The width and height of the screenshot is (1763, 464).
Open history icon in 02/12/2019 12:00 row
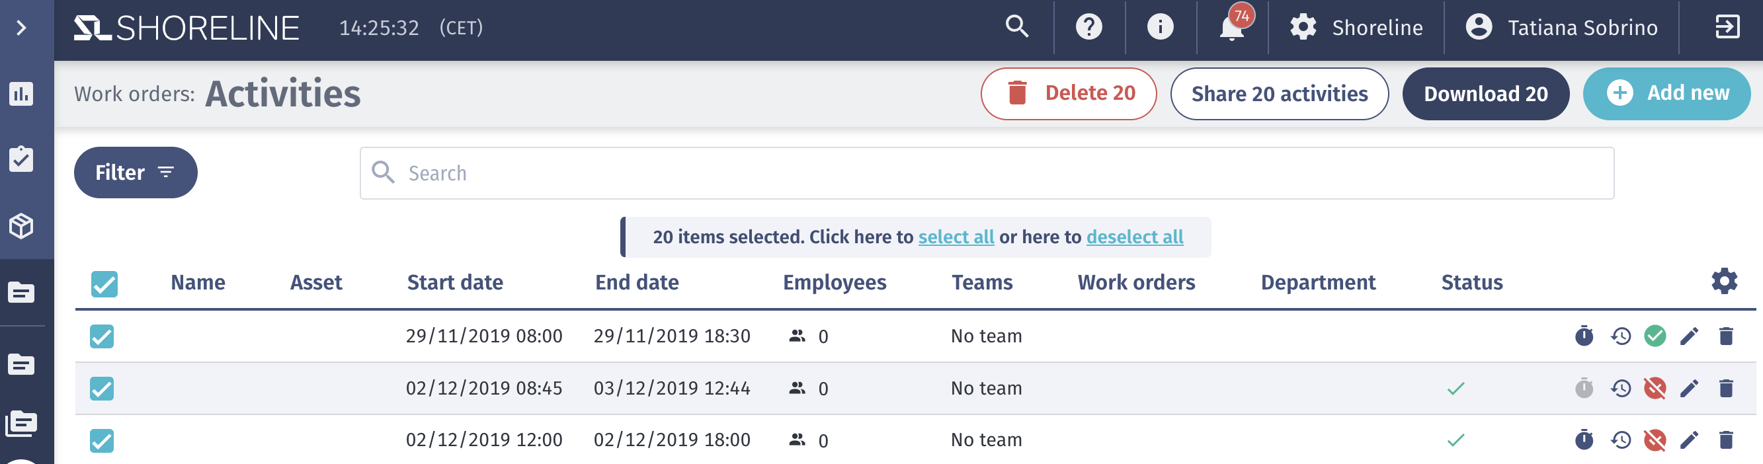pos(1620,440)
